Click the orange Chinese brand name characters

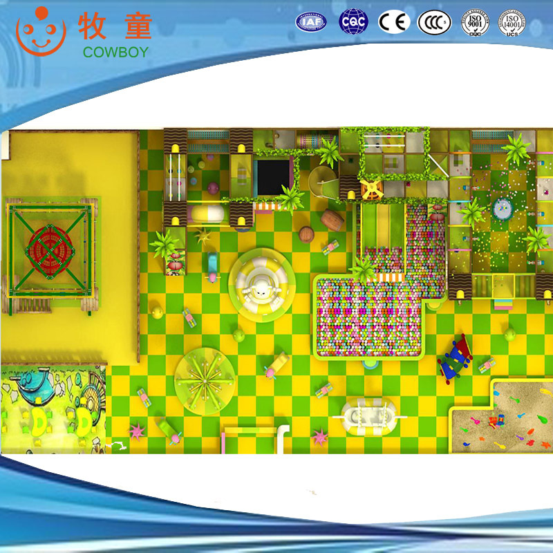click(115, 26)
